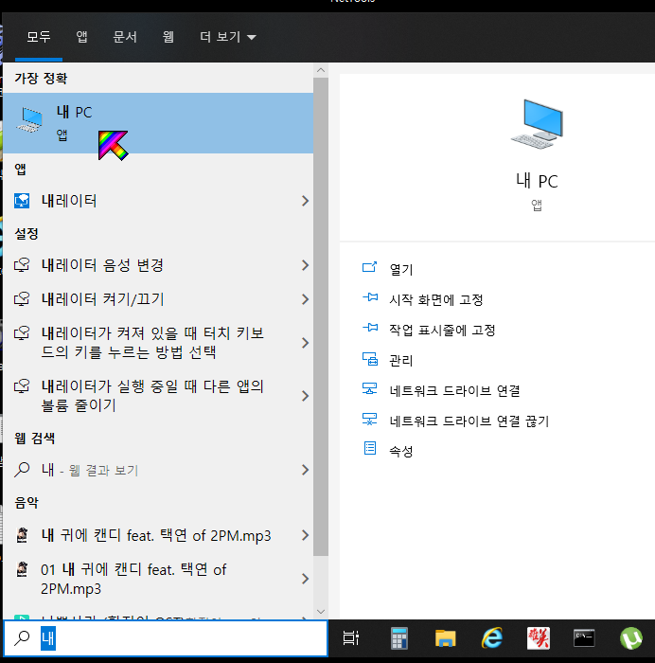Click 열기 in the preview pane
Screen dimensions: 655x663
tap(401, 269)
